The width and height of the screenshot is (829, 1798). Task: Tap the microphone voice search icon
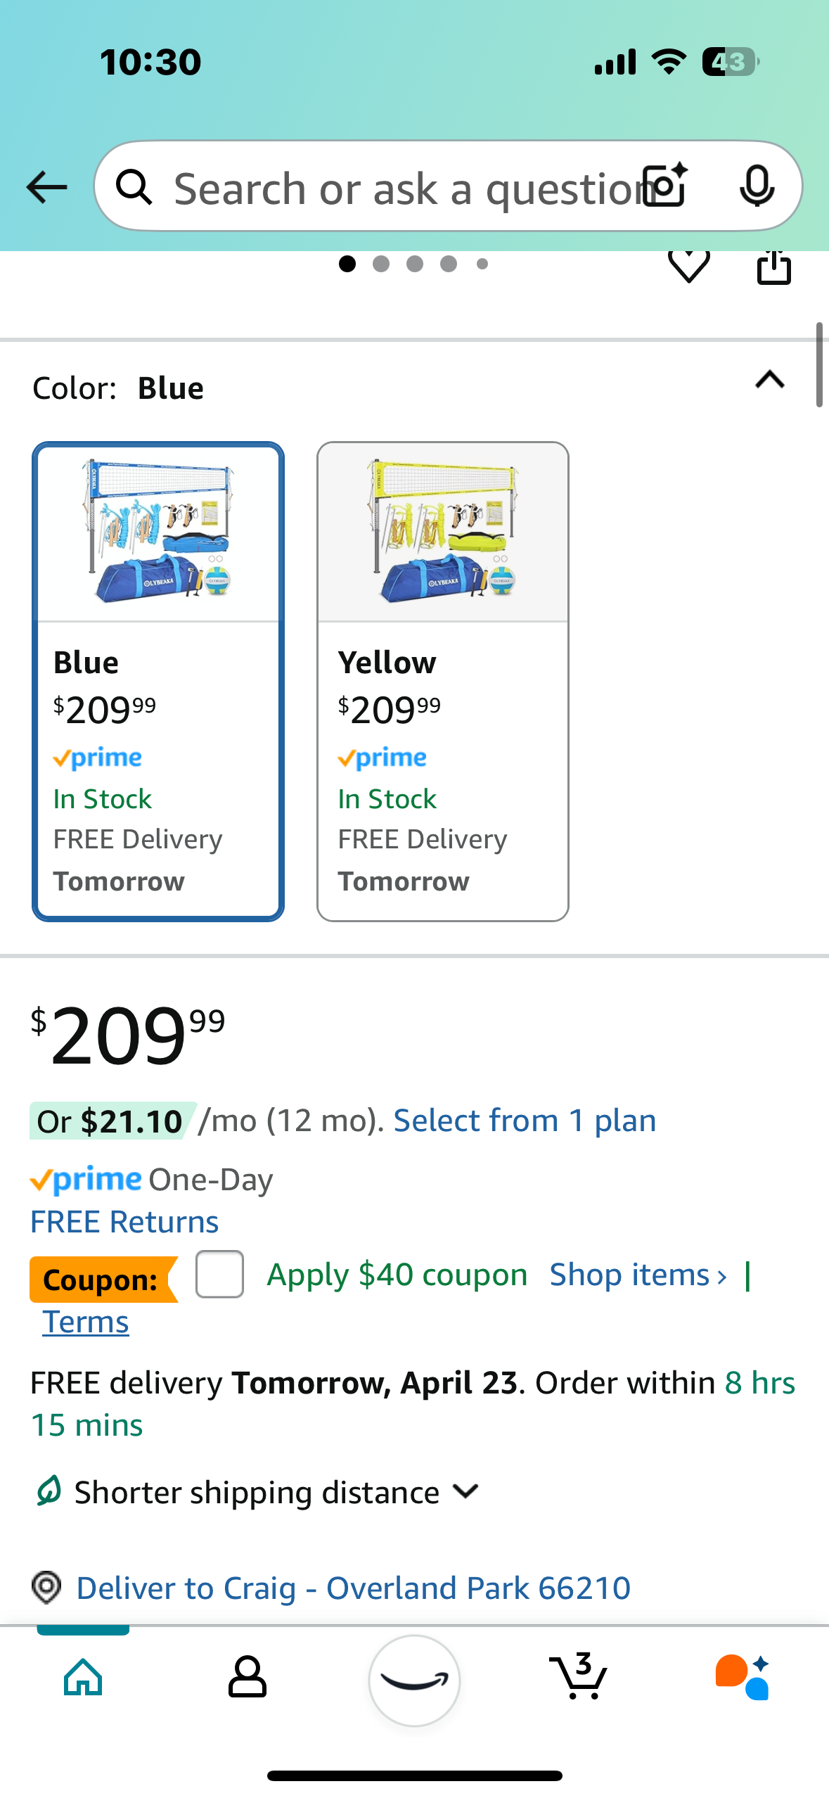tap(757, 186)
